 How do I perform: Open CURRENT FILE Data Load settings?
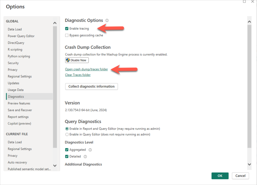15,142
